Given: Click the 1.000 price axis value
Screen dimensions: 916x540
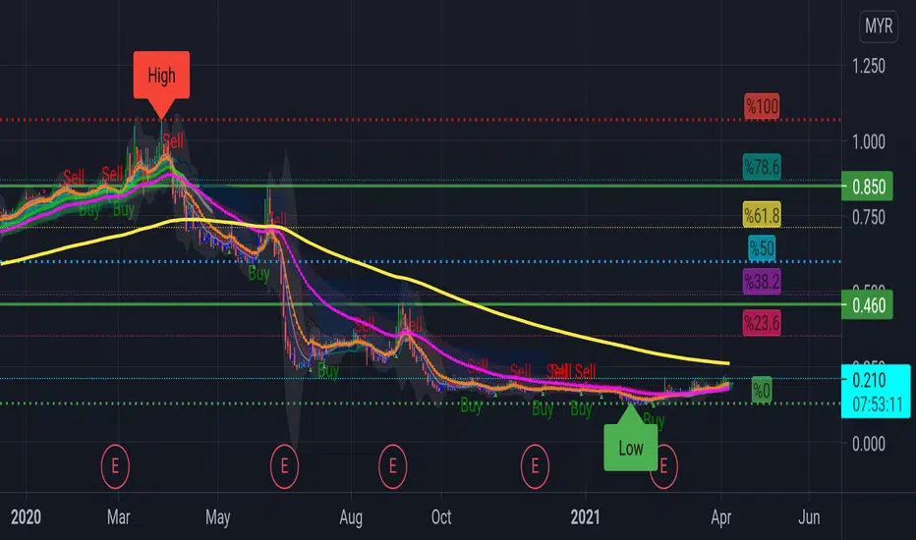Looking at the screenshot, I should coord(869,141).
